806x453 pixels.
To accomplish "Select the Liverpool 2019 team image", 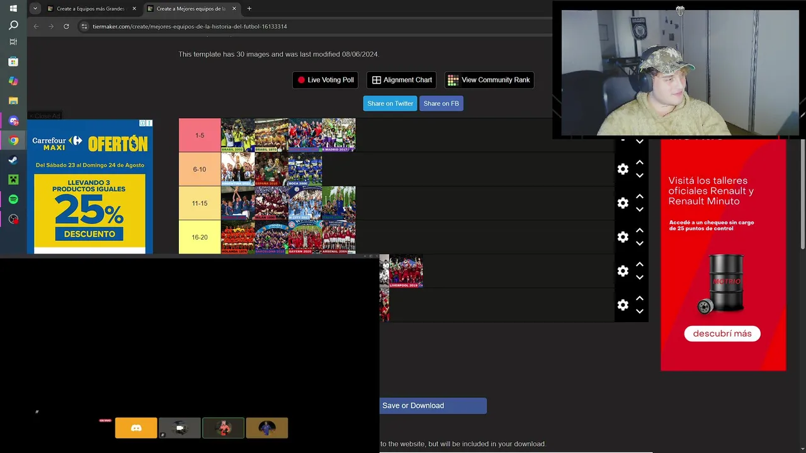I will tap(406, 271).
